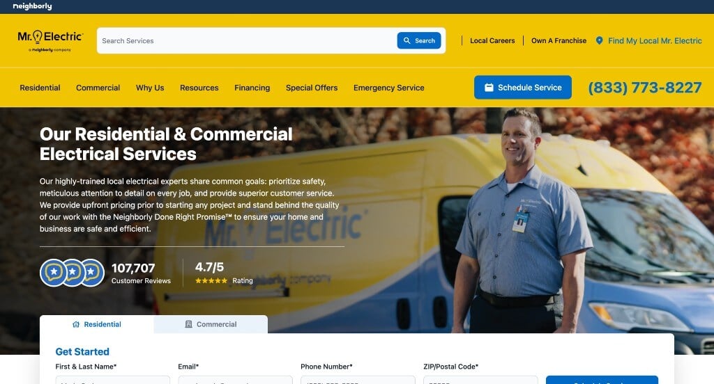Click the review star badges icon

click(x=72, y=273)
